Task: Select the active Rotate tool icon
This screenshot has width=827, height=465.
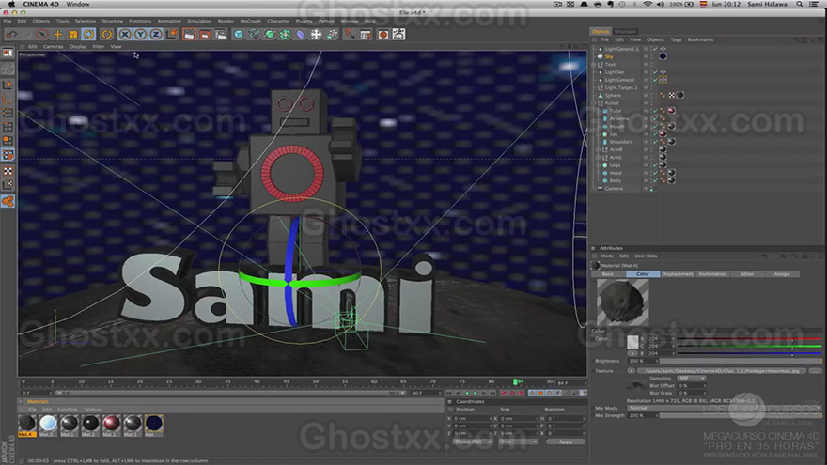Action: (x=88, y=34)
